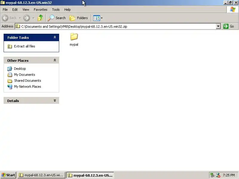
Task: Go up one folder level
Action: (x=40, y=18)
